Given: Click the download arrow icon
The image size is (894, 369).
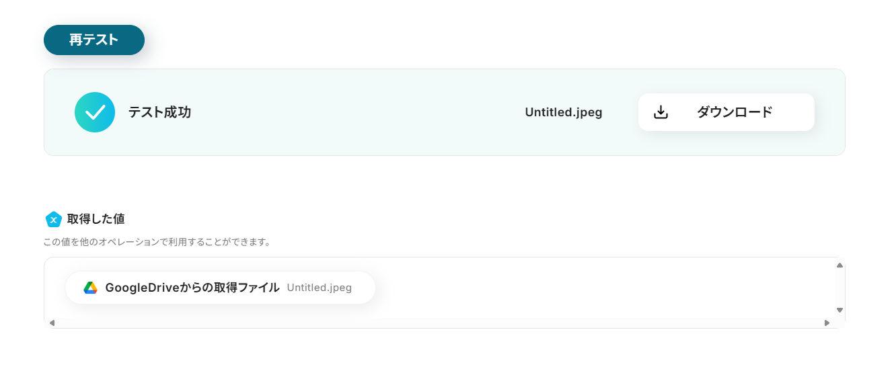Looking at the screenshot, I should point(661,112).
